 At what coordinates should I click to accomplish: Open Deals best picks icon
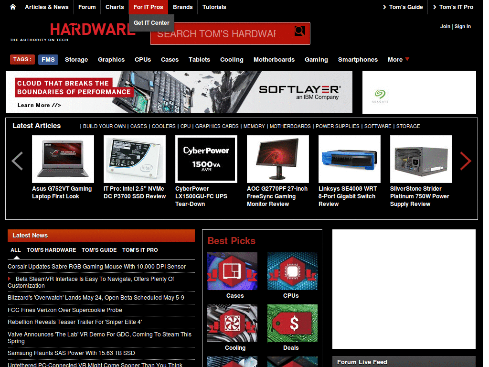coord(292,324)
